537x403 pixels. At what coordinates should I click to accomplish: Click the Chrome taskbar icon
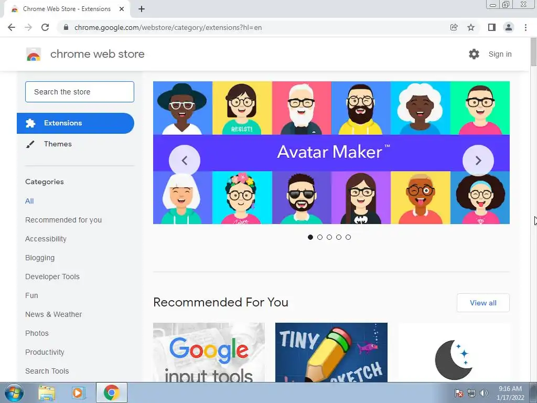[x=112, y=393]
